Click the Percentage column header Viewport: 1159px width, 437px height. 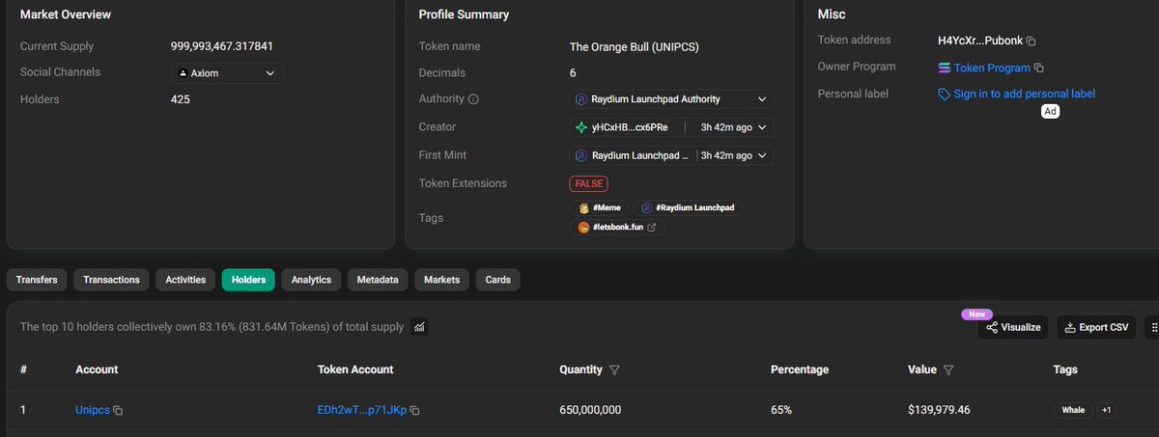coord(800,369)
